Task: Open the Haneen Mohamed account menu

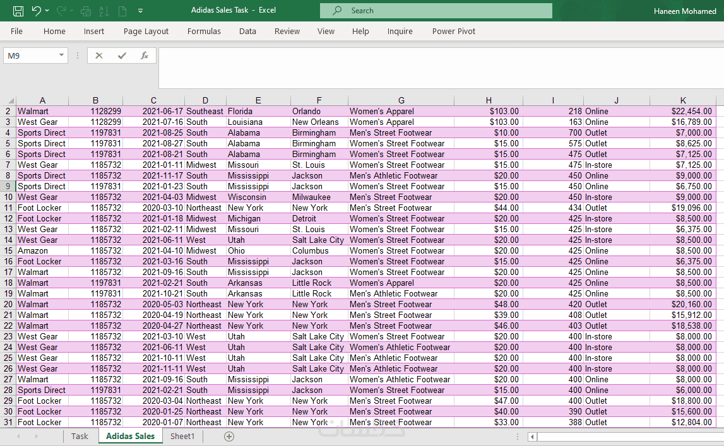Action: [x=685, y=11]
